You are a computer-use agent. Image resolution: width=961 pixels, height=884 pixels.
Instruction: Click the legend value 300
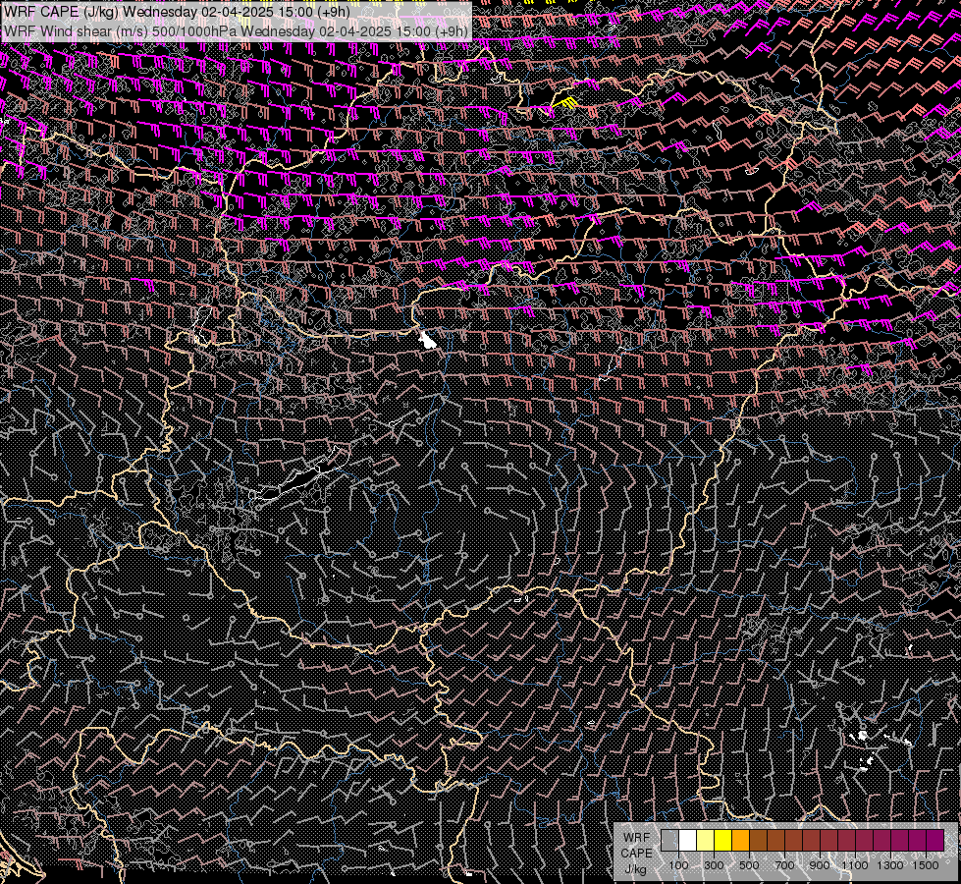coord(714,865)
